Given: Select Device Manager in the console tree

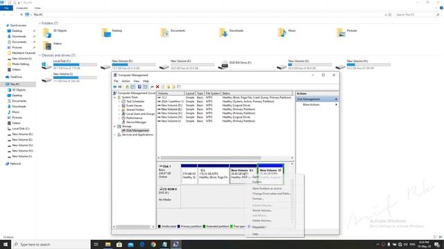Looking at the screenshot, I should coord(136,122).
